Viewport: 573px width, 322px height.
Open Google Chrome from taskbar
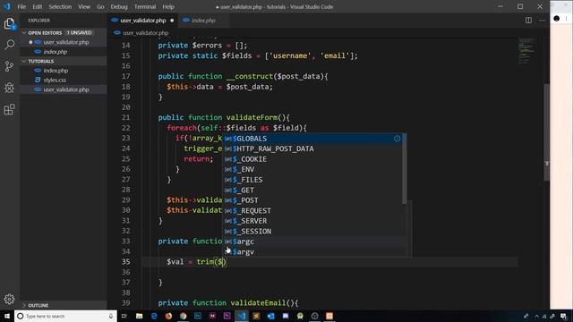coord(183,316)
